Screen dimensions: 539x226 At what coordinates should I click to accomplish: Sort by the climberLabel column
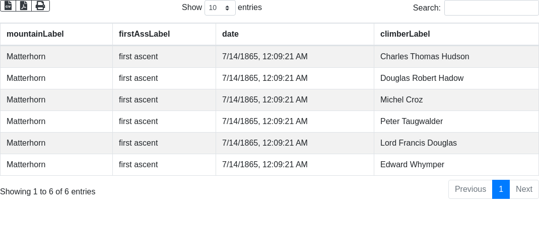(x=405, y=34)
